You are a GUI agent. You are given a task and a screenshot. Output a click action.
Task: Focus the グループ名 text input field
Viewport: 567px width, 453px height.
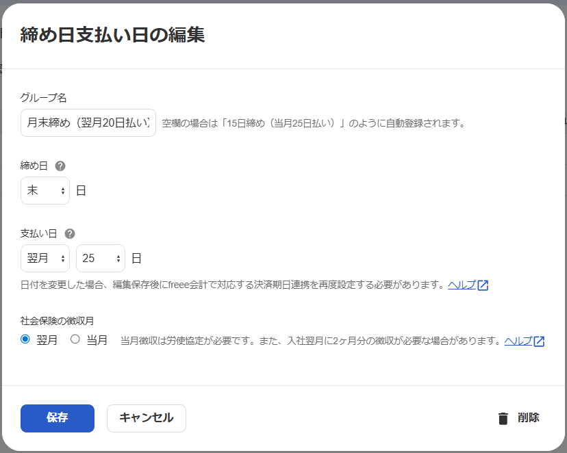point(88,122)
